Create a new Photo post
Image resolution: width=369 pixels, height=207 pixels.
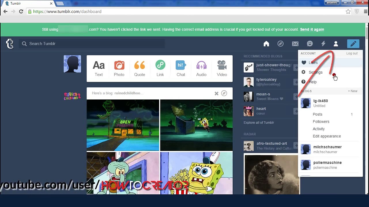point(119,69)
